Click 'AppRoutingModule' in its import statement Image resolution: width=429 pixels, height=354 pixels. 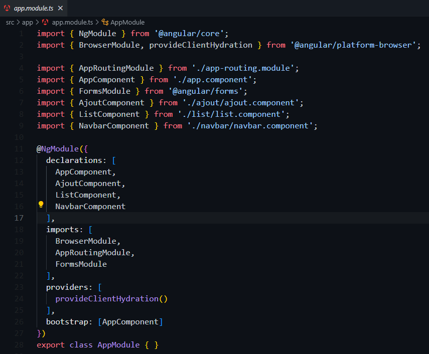pos(116,68)
